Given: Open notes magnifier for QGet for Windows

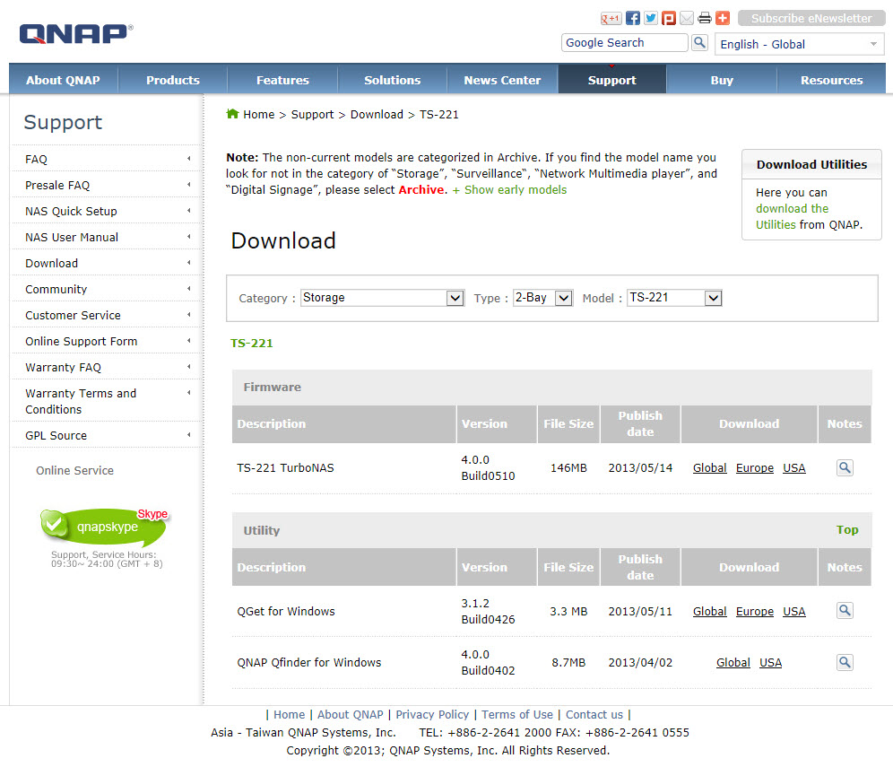Looking at the screenshot, I should (845, 611).
